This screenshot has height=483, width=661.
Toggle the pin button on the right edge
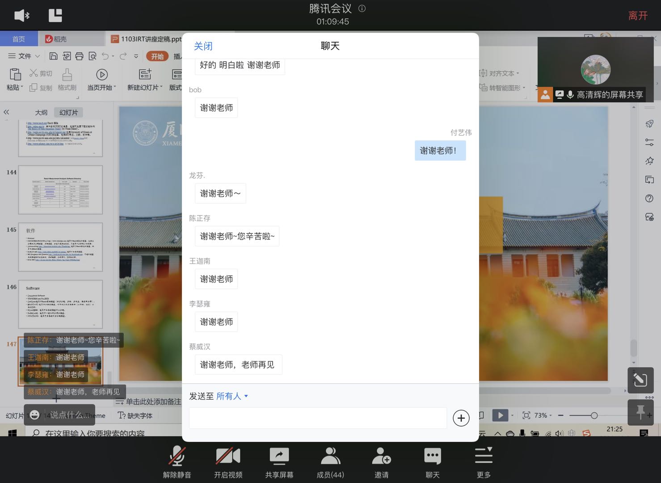(640, 412)
